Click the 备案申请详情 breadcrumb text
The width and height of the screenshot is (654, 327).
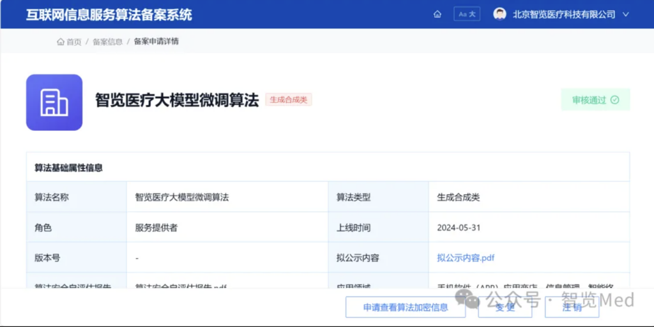pyautogui.click(x=156, y=41)
